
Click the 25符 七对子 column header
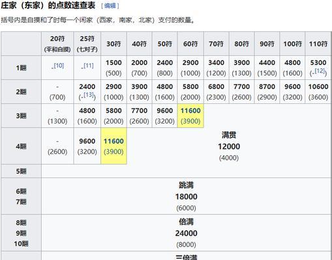87,44
